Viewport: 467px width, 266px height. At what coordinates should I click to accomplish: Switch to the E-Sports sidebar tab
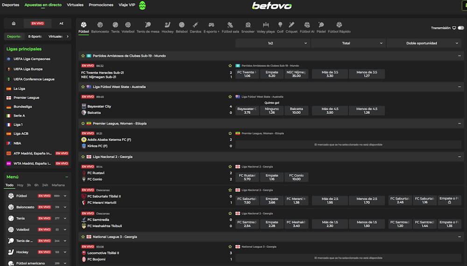35,36
